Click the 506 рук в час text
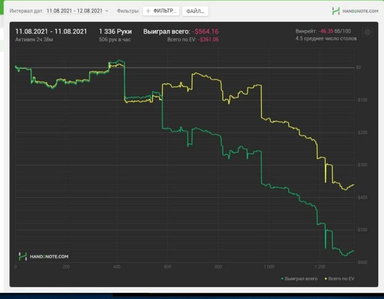The image size is (384, 299). [x=115, y=39]
